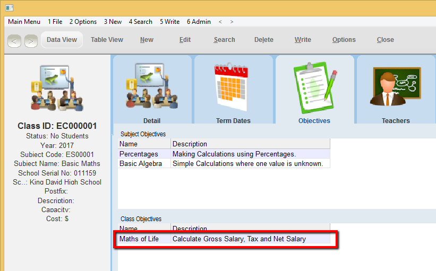The width and height of the screenshot is (436, 271).
Task: Click the application icon in title bar
Action: pyautogui.click(x=9, y=7)
